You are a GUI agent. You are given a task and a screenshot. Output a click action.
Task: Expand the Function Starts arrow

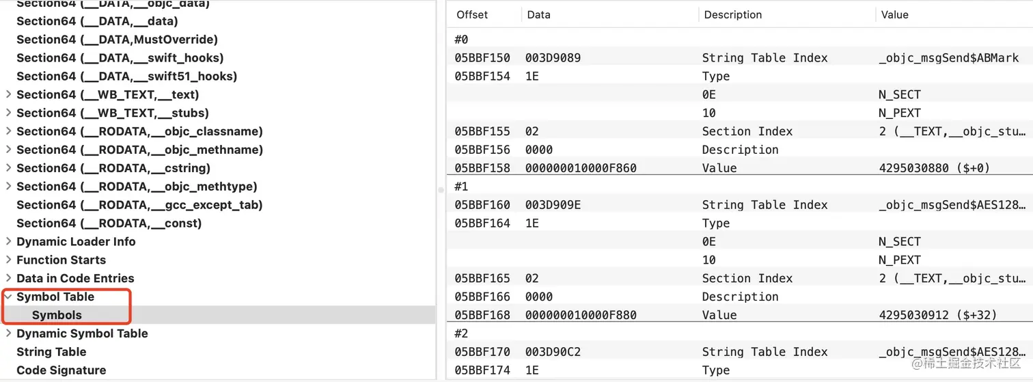coord(8,260)
